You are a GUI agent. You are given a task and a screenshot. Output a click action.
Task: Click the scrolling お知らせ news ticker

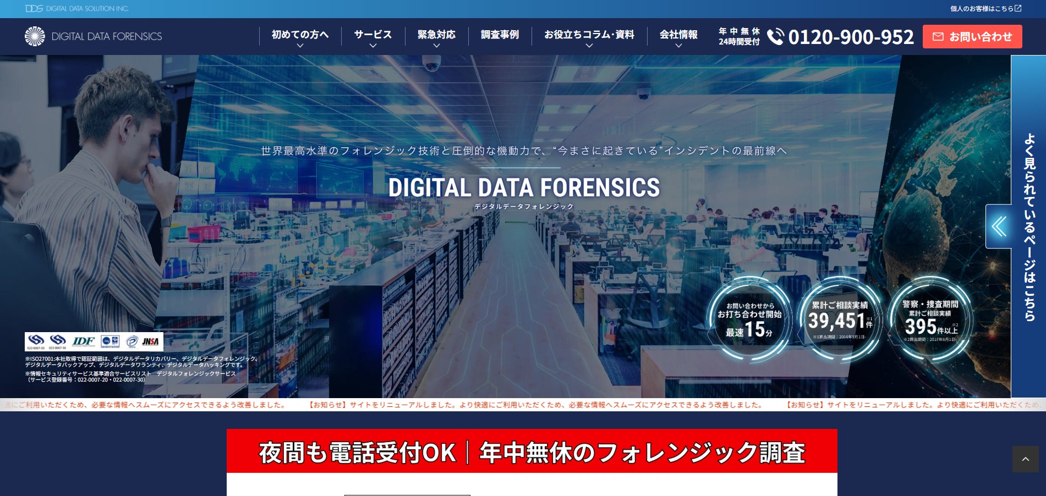tap(523, 405)
